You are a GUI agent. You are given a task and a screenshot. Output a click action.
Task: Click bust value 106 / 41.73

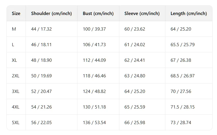pyautogui.click(x=94, y=45)
